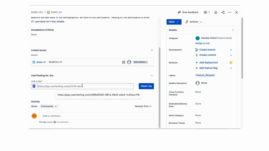Collapse the Details panel

click(233, 30)
